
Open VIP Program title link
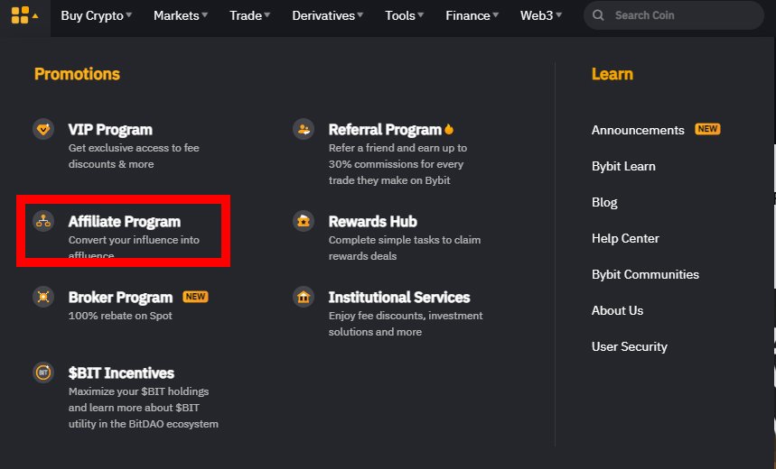110,130
